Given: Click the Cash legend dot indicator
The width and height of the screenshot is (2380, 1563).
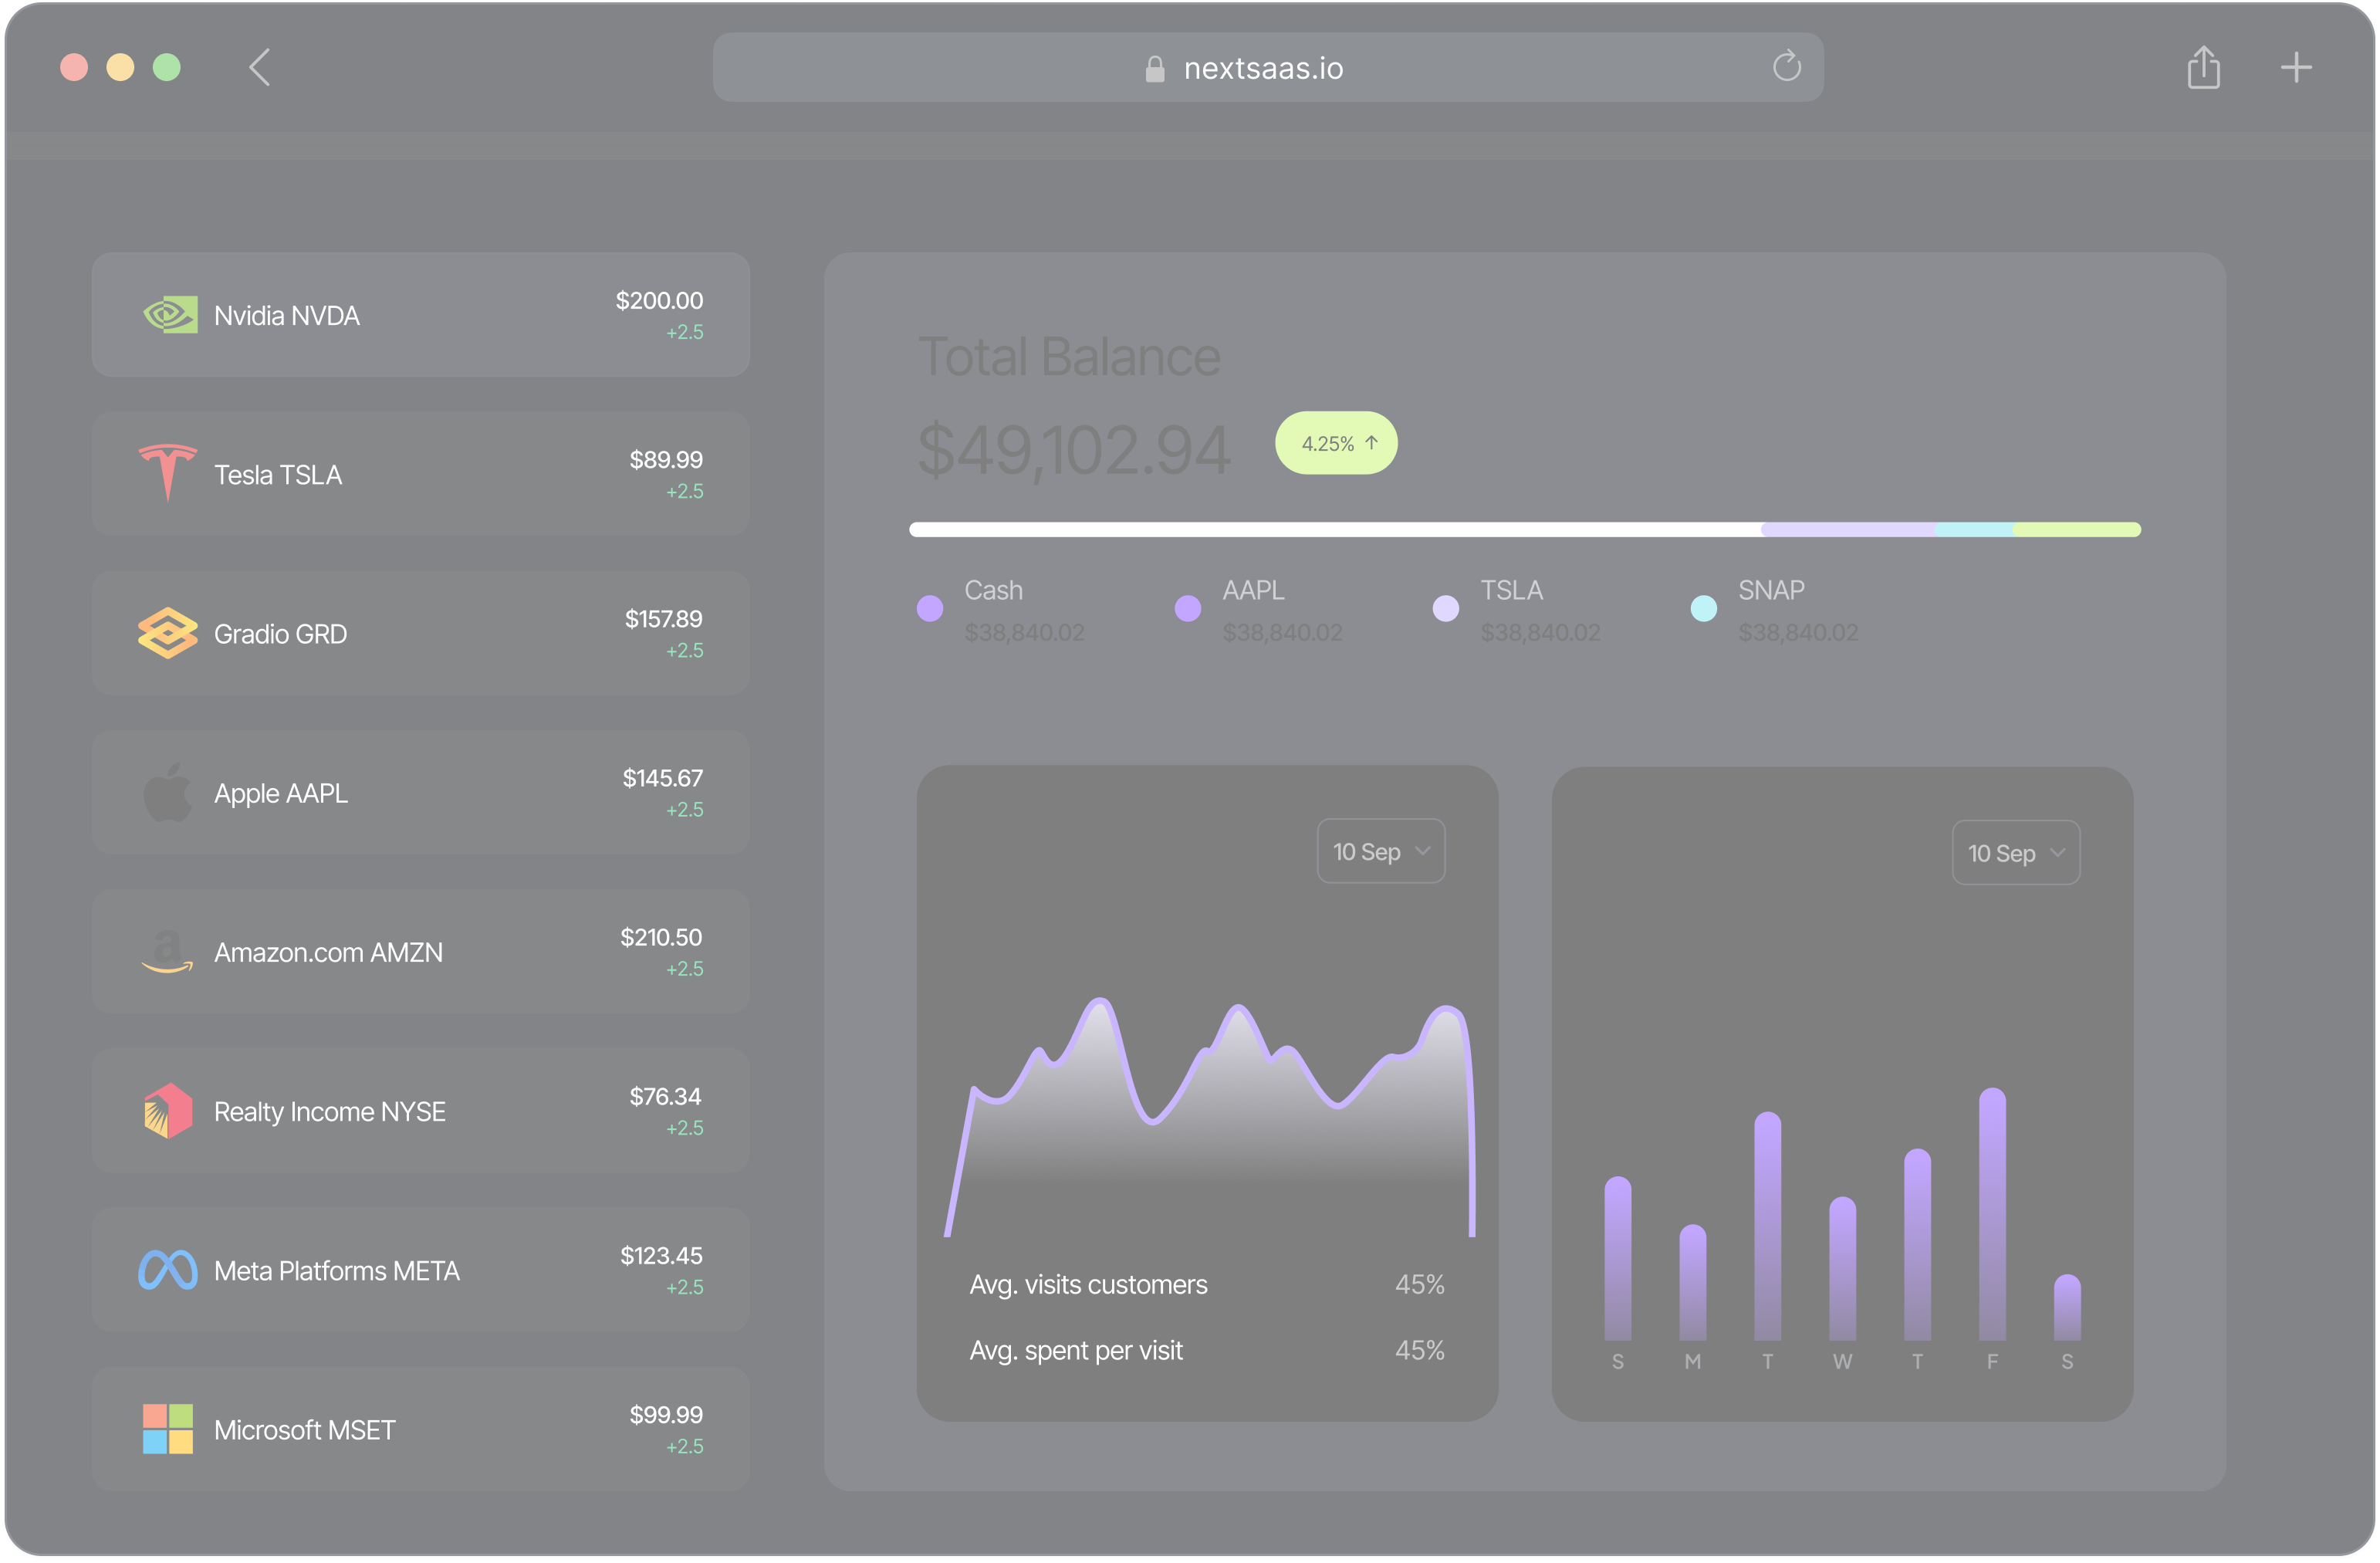Looking at the screenshot, I should pyautogui.click(x=929, y=608).
